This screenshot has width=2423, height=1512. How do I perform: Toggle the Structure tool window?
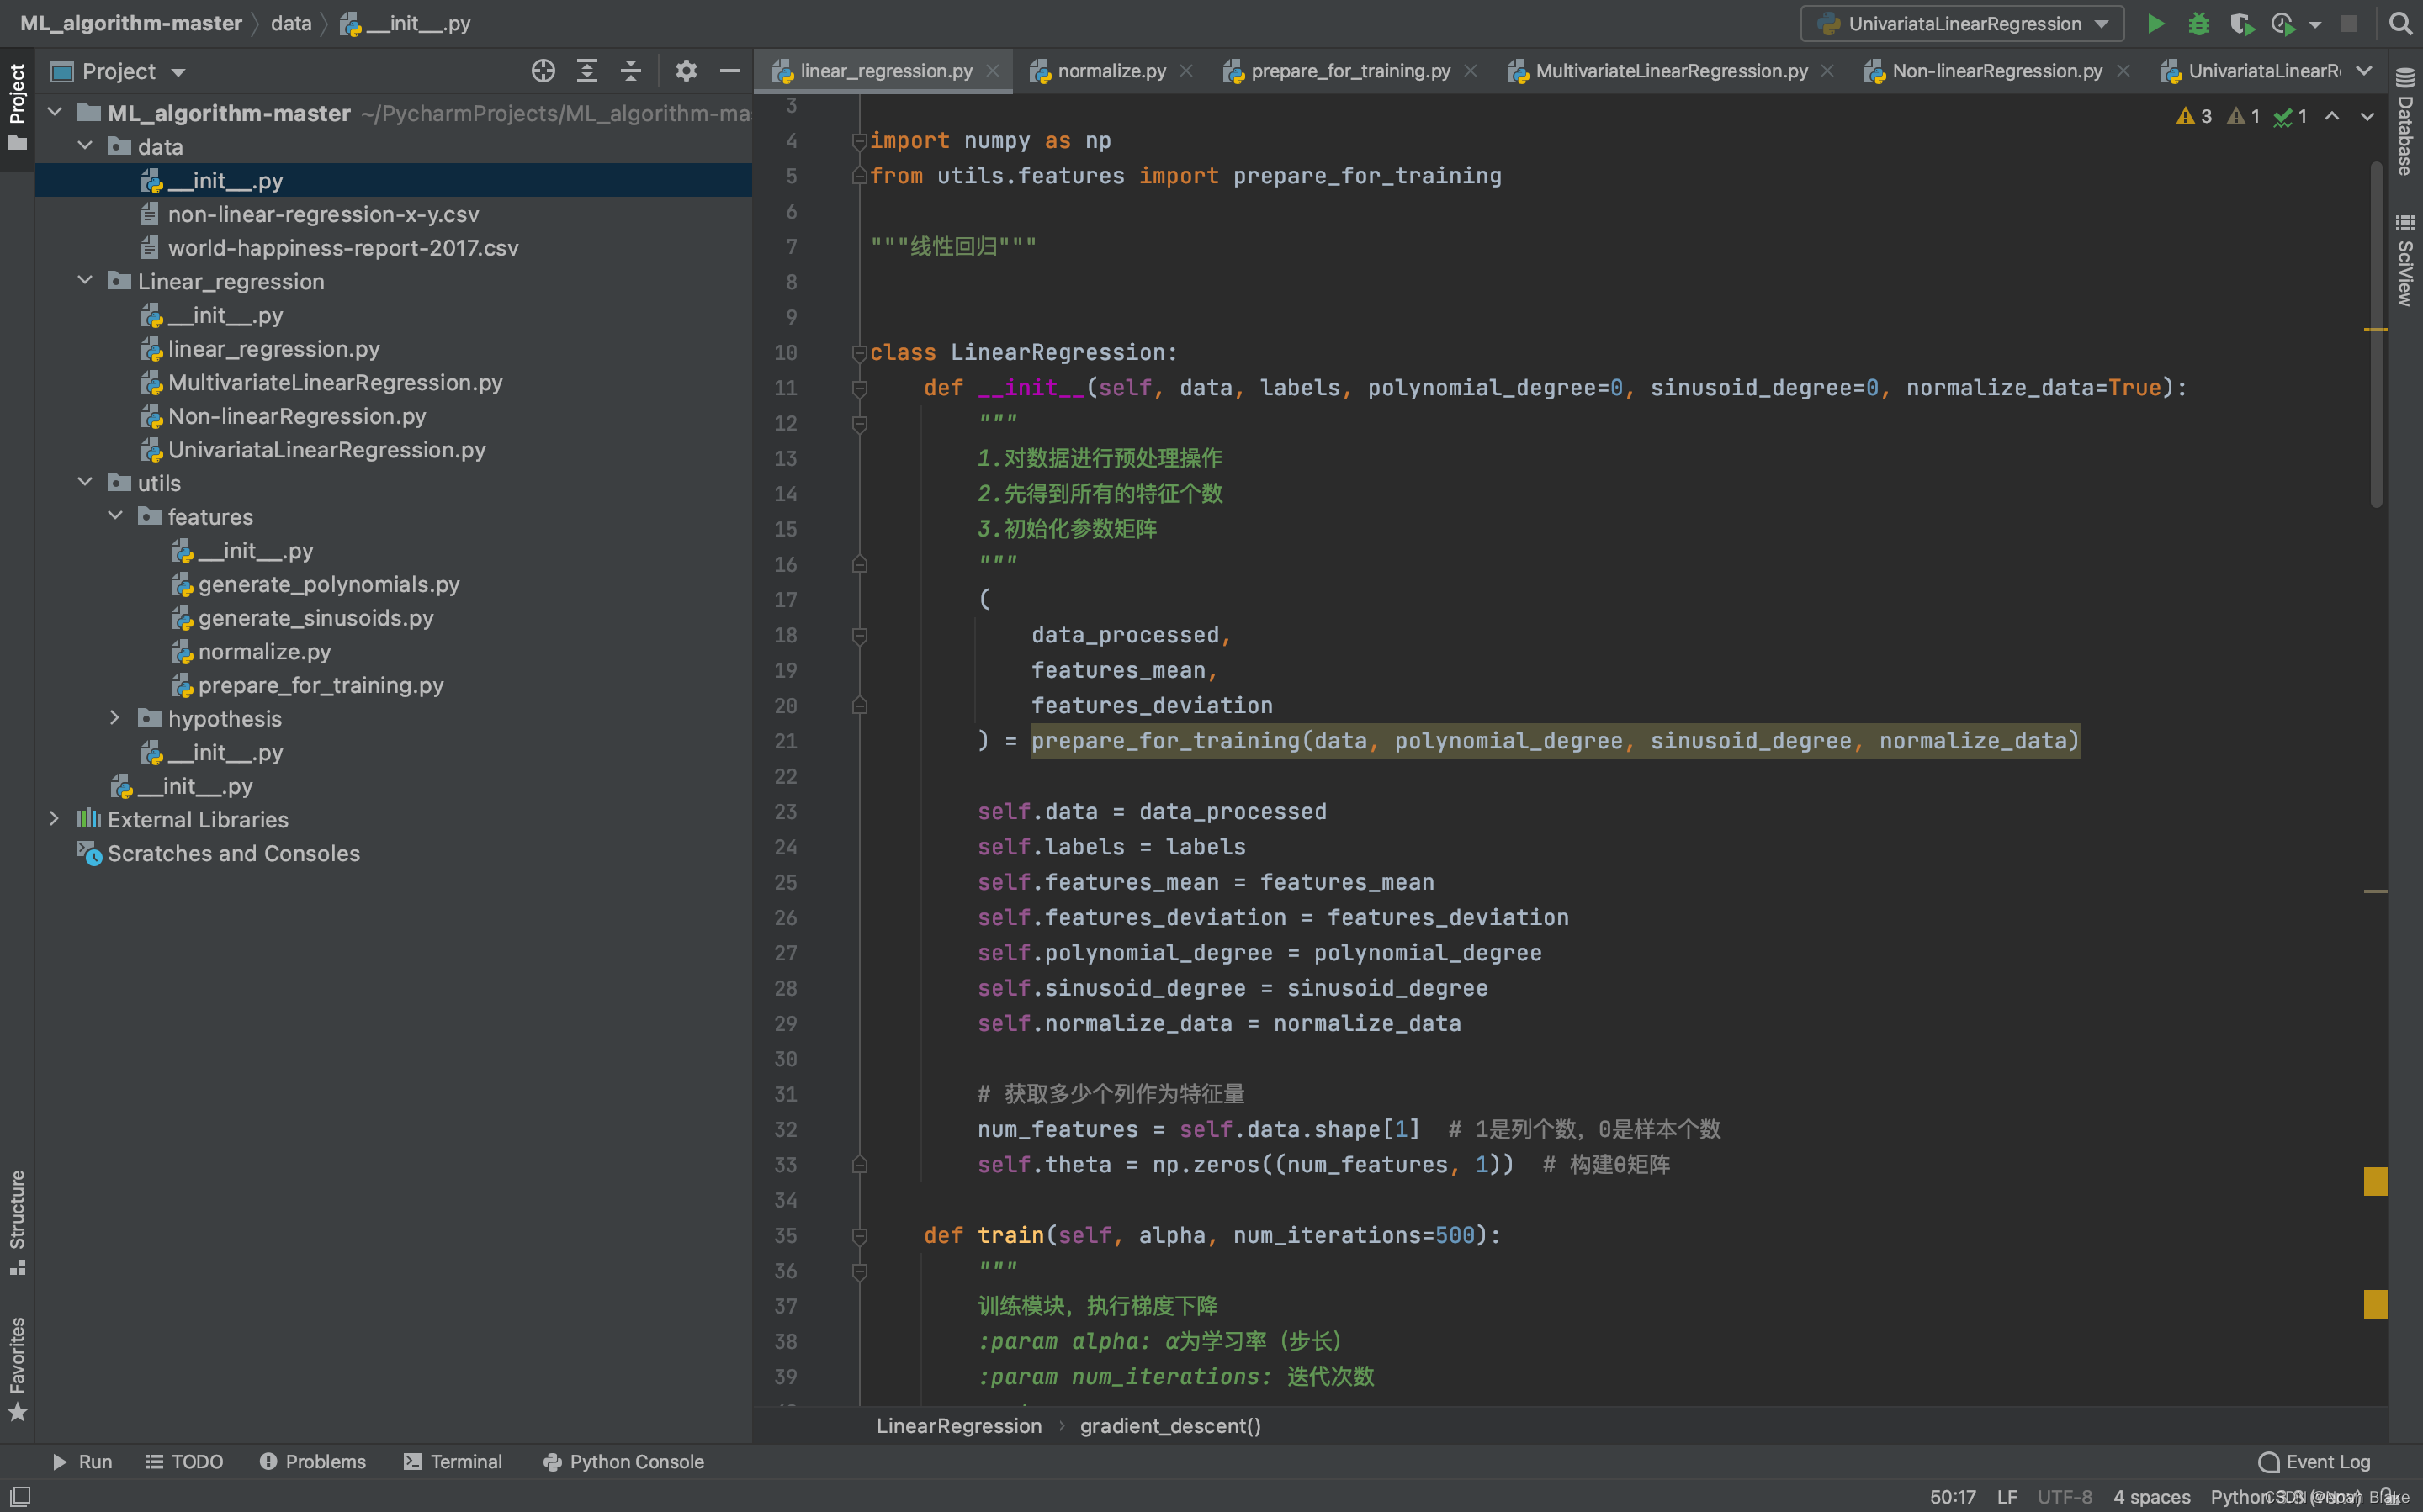point(17,1220)
